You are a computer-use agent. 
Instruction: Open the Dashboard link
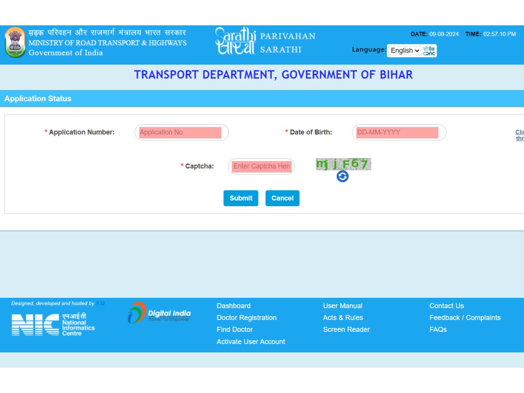[x=233, y=306]
